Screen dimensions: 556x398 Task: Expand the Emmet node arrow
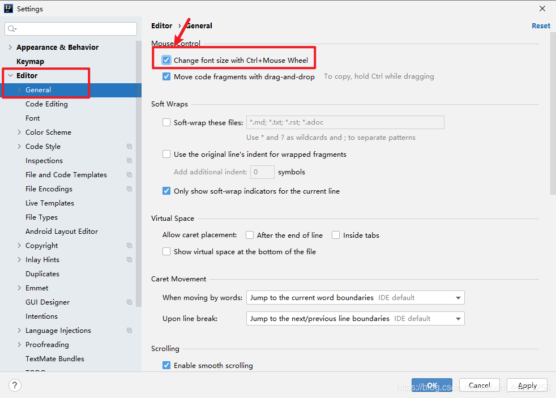(x=19, y=288)
